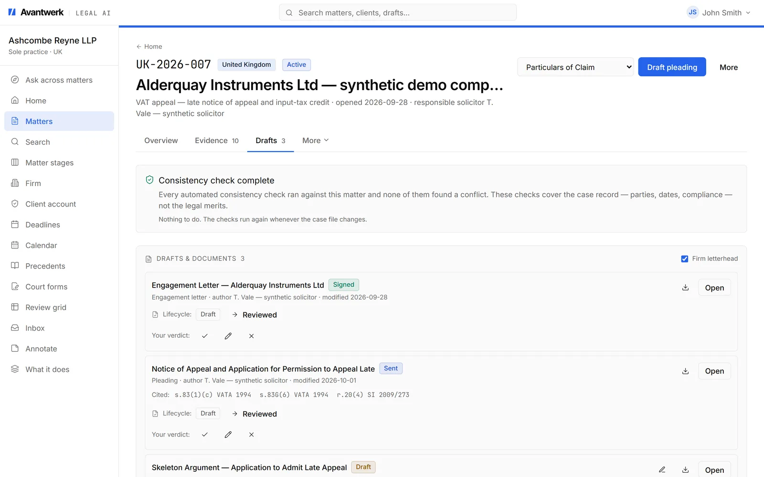The height and width of the screenshot is (477, 764).
Task: Open Court forms page
Action: (x=59, y=287)
